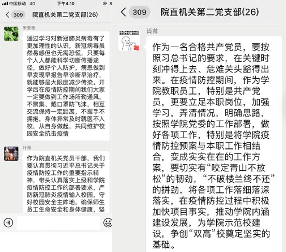The height and width of the screenshot is (252, 286).
Task: Tap 宋爱艳's message about 新冠肺炎病毒
Action: coord(66,86)
